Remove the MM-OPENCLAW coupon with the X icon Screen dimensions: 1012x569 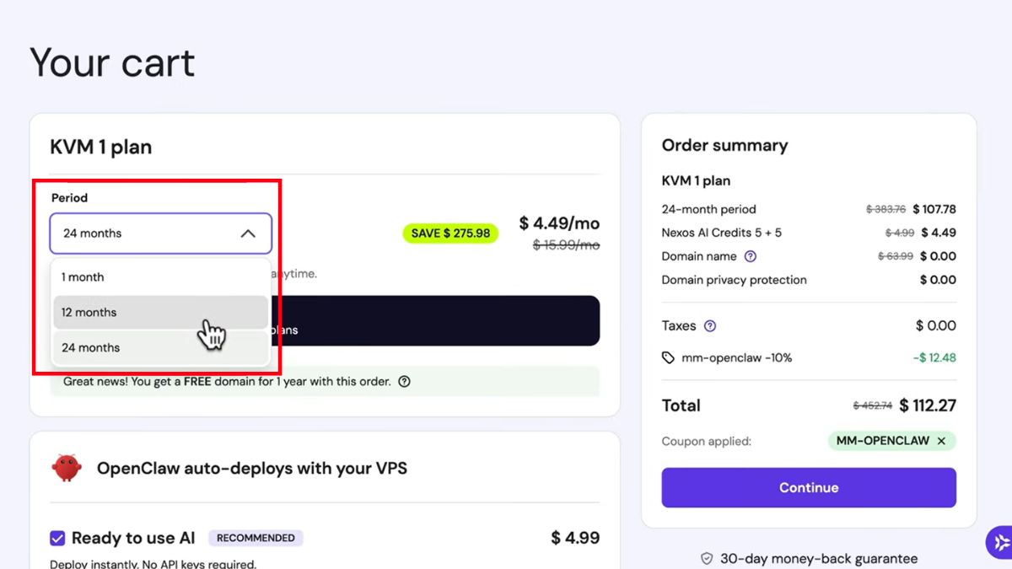tap(942, 441)
